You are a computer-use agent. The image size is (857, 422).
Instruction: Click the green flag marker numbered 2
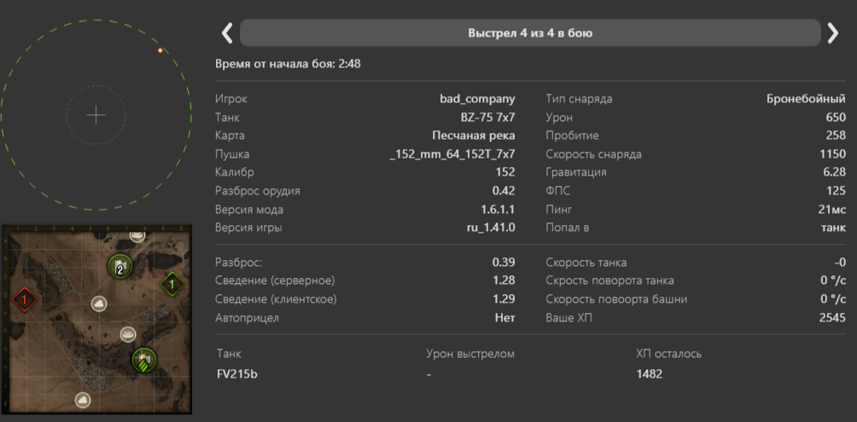120,268
